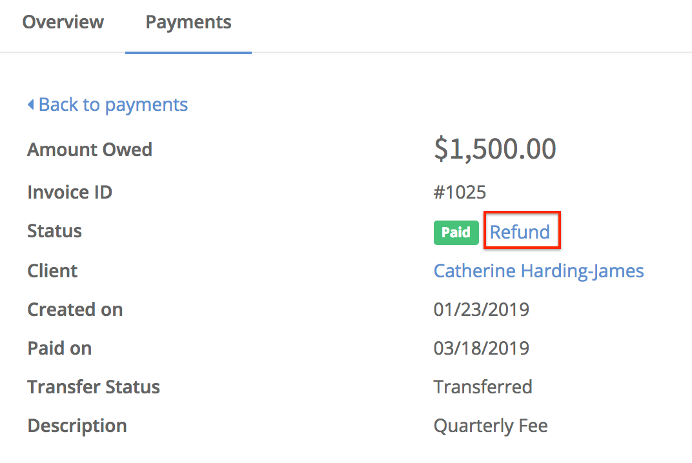Click the Quarterly Fee description text
Screen dimensions: 692x463
coord(491,425)
